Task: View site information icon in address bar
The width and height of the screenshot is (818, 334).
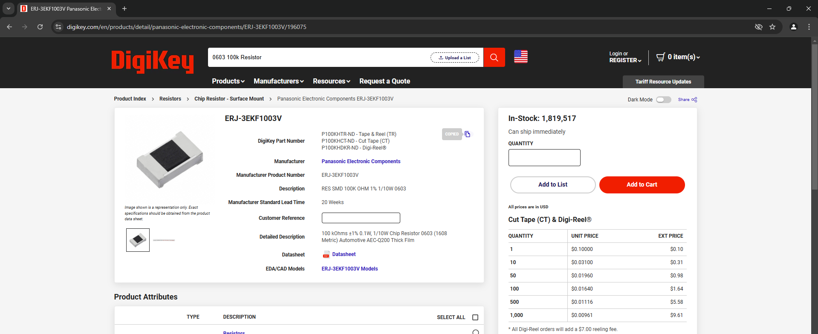Action: [x=58, y=27]
